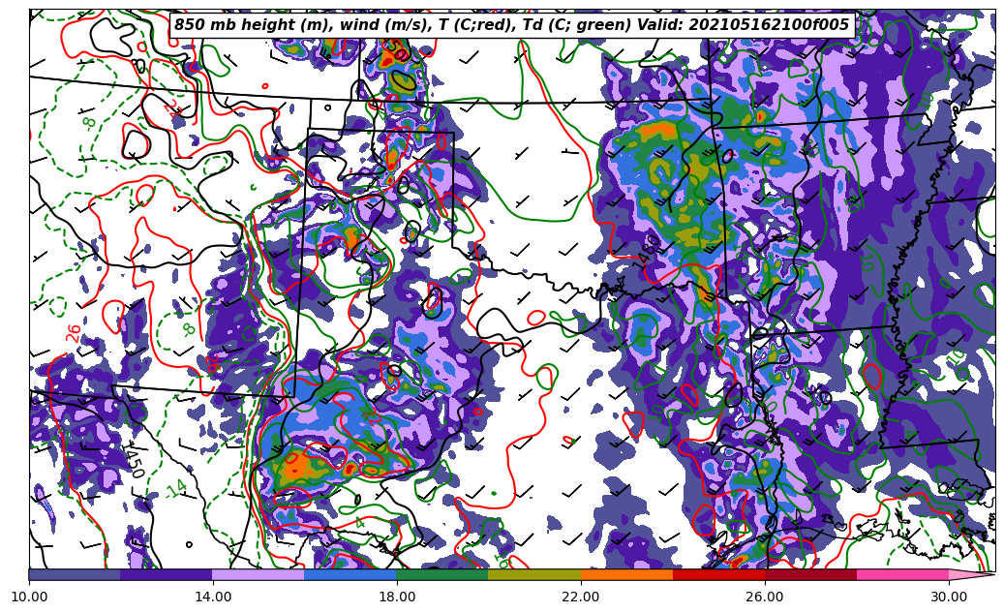This screenshot has height=613, width=1004.
Task: Click the red 26 temperature contour label
Action: pyautogui.click(x=73, y=333)
